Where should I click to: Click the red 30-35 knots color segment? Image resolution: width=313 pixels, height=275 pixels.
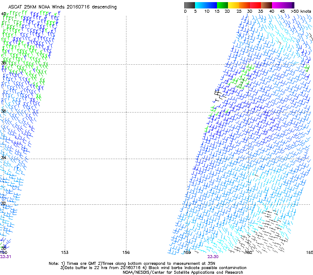255,5
